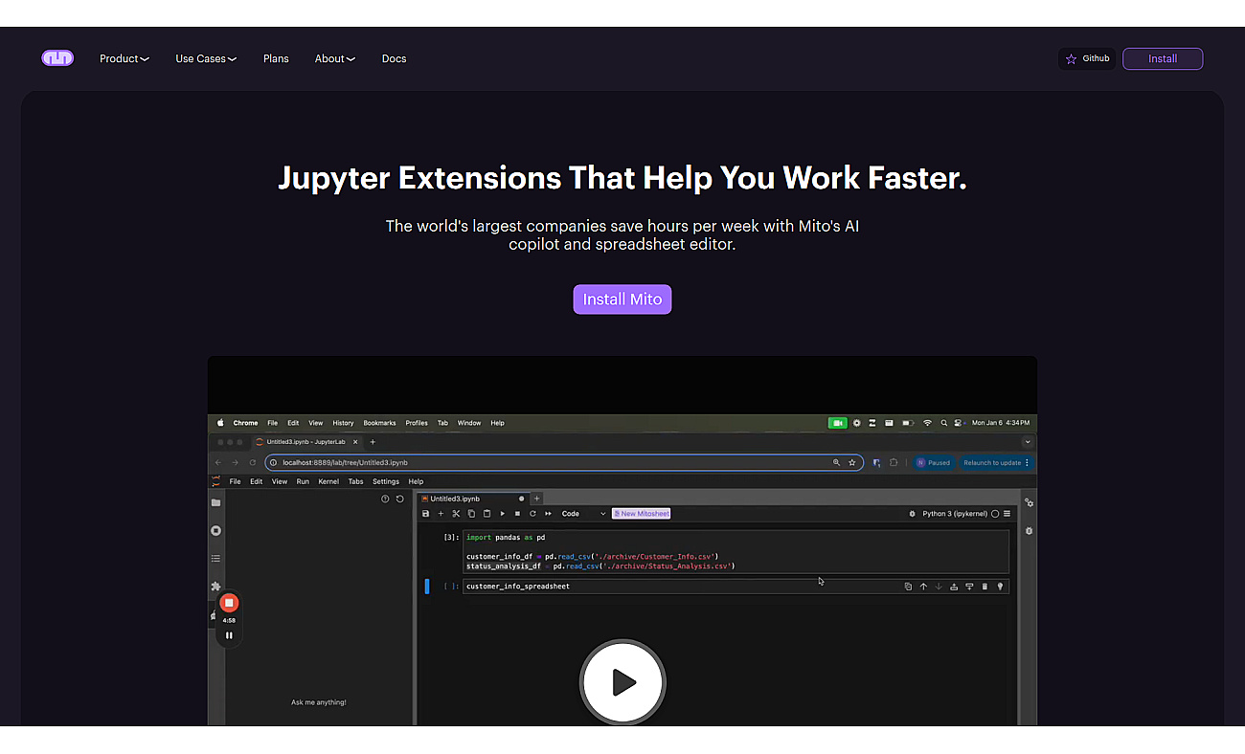Image resolution: width=1245 pixels, height=754 pixels.
Task: Click the Python 3 (ipykernel) kernel name
Action: pos(954,514)
